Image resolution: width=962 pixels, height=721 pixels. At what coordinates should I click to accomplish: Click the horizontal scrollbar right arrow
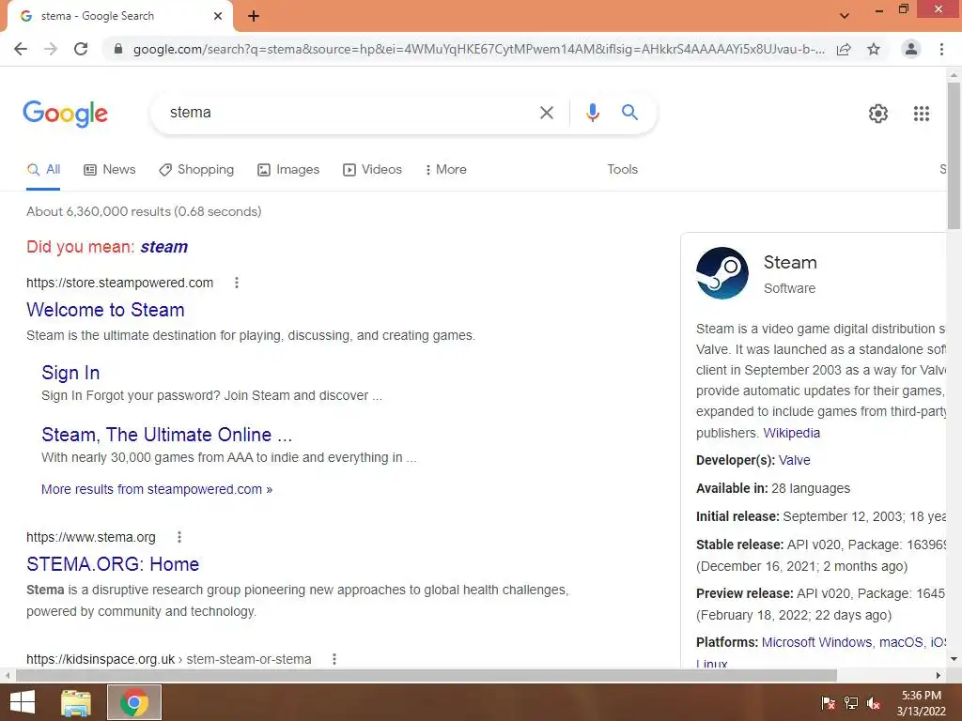coord(939,675)
